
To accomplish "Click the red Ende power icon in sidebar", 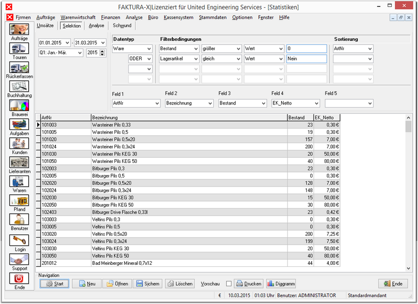I will tap(19, 278).
